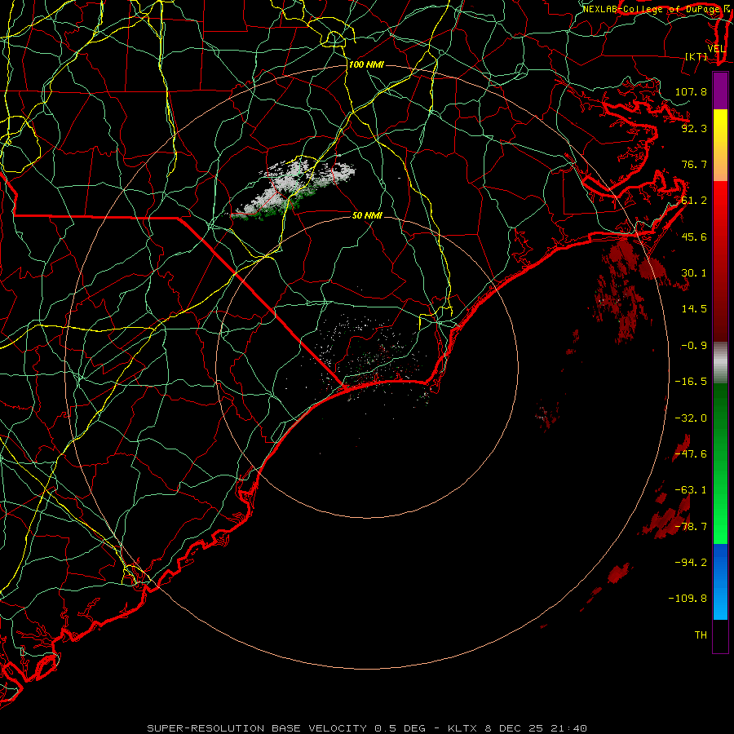The height and width of the screenshot is (734, 734).
Task: Click the gray-white inland velocity echo cluster
Action: tap(293, 189)
